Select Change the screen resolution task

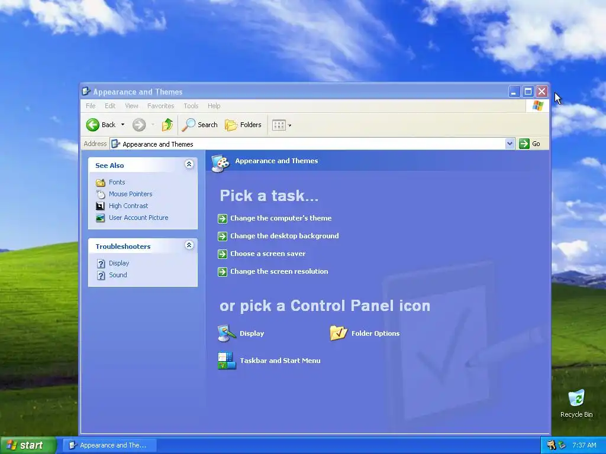279,271
